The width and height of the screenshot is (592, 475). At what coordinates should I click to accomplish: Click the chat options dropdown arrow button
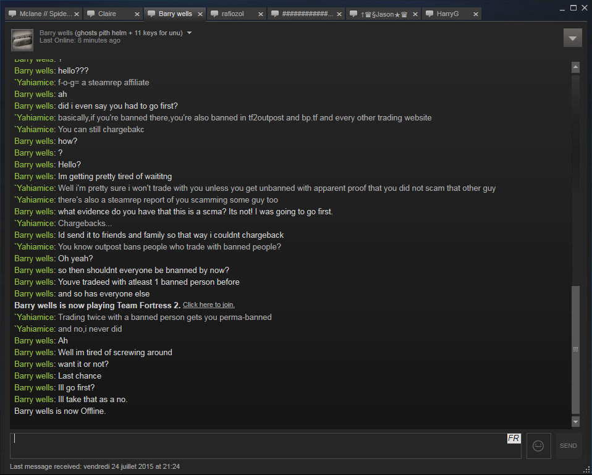572,38
